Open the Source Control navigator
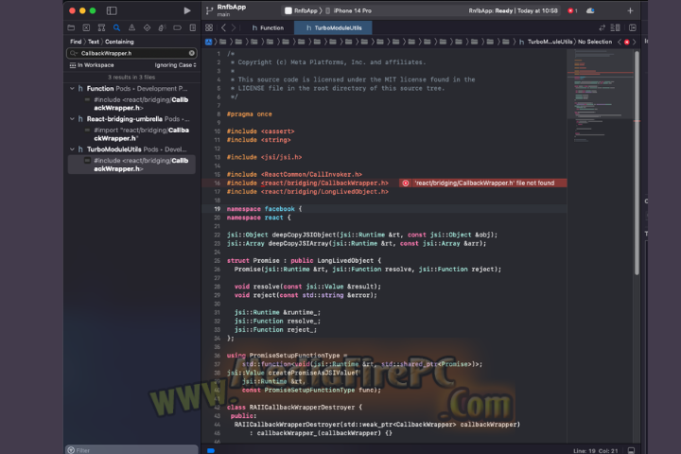This screenshot has width=681, height=454. [x=86, y=27]
